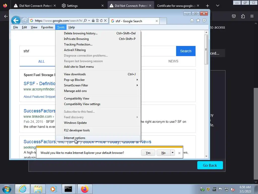
Task: Close the sfsf - Google Search tab
Action: pyautogui.click(x=157, y=21)
